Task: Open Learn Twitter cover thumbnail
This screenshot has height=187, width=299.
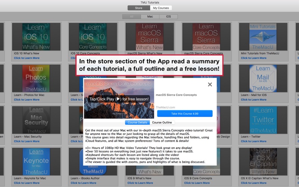Action: (263, 120)
